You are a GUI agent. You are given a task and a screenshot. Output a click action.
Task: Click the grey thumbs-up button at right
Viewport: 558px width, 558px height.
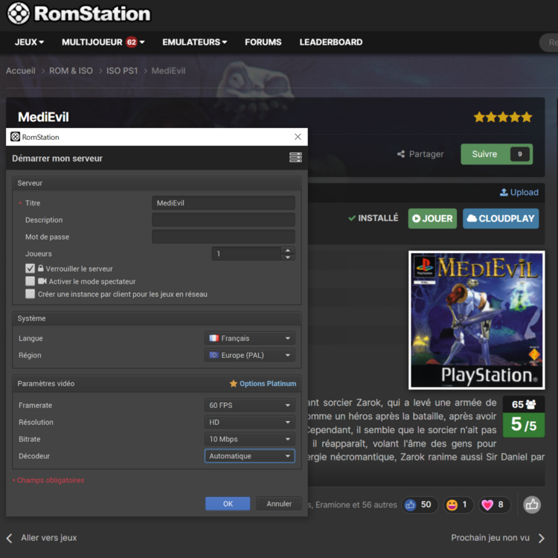click(x=531, y=505)
